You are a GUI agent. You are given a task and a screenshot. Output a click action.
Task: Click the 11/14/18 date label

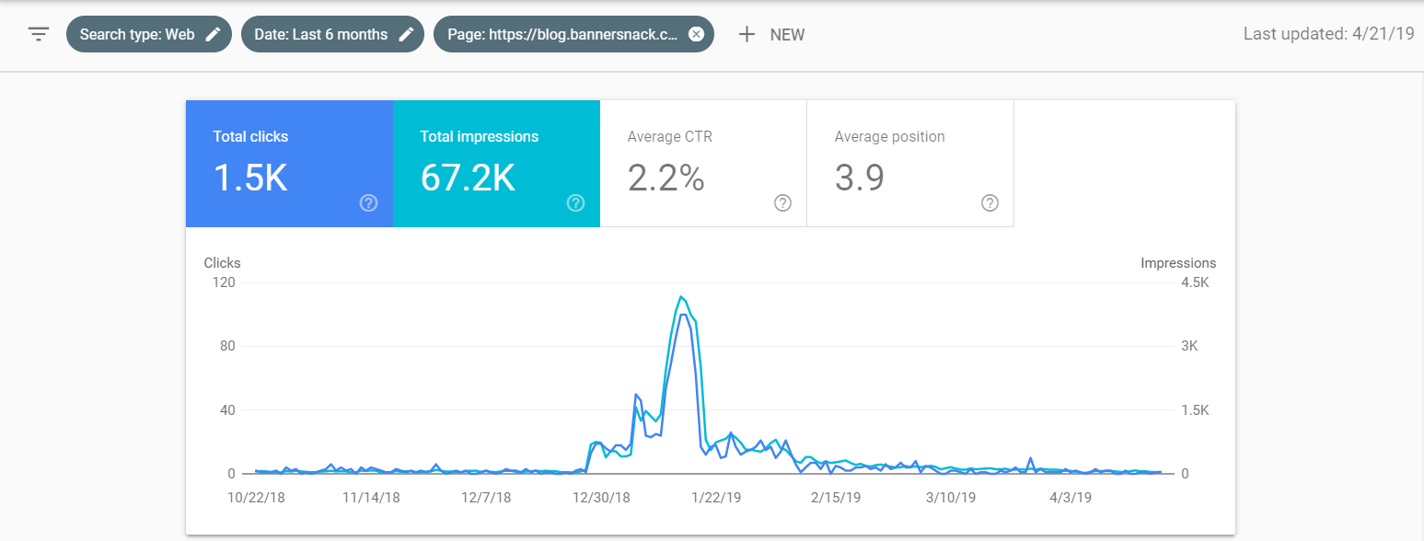(x=371, y=497)
